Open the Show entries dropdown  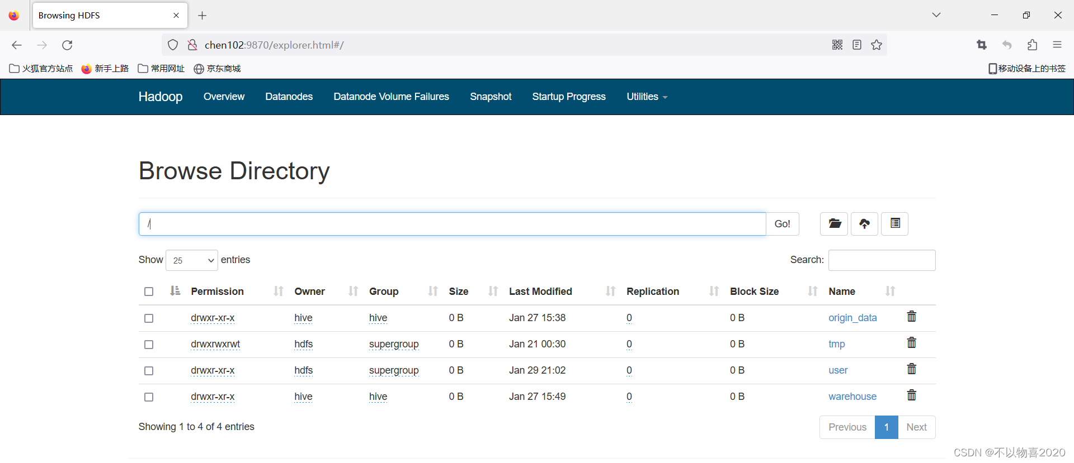(x=192, y=260)
